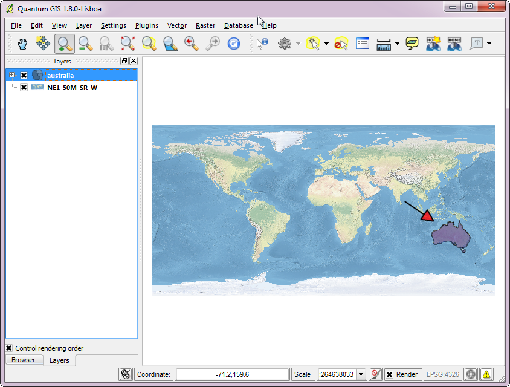Viewport: 510px width, 387px height.
Task: Open the Vector menu
Action: pyautogui.click(x=177, y=25)
